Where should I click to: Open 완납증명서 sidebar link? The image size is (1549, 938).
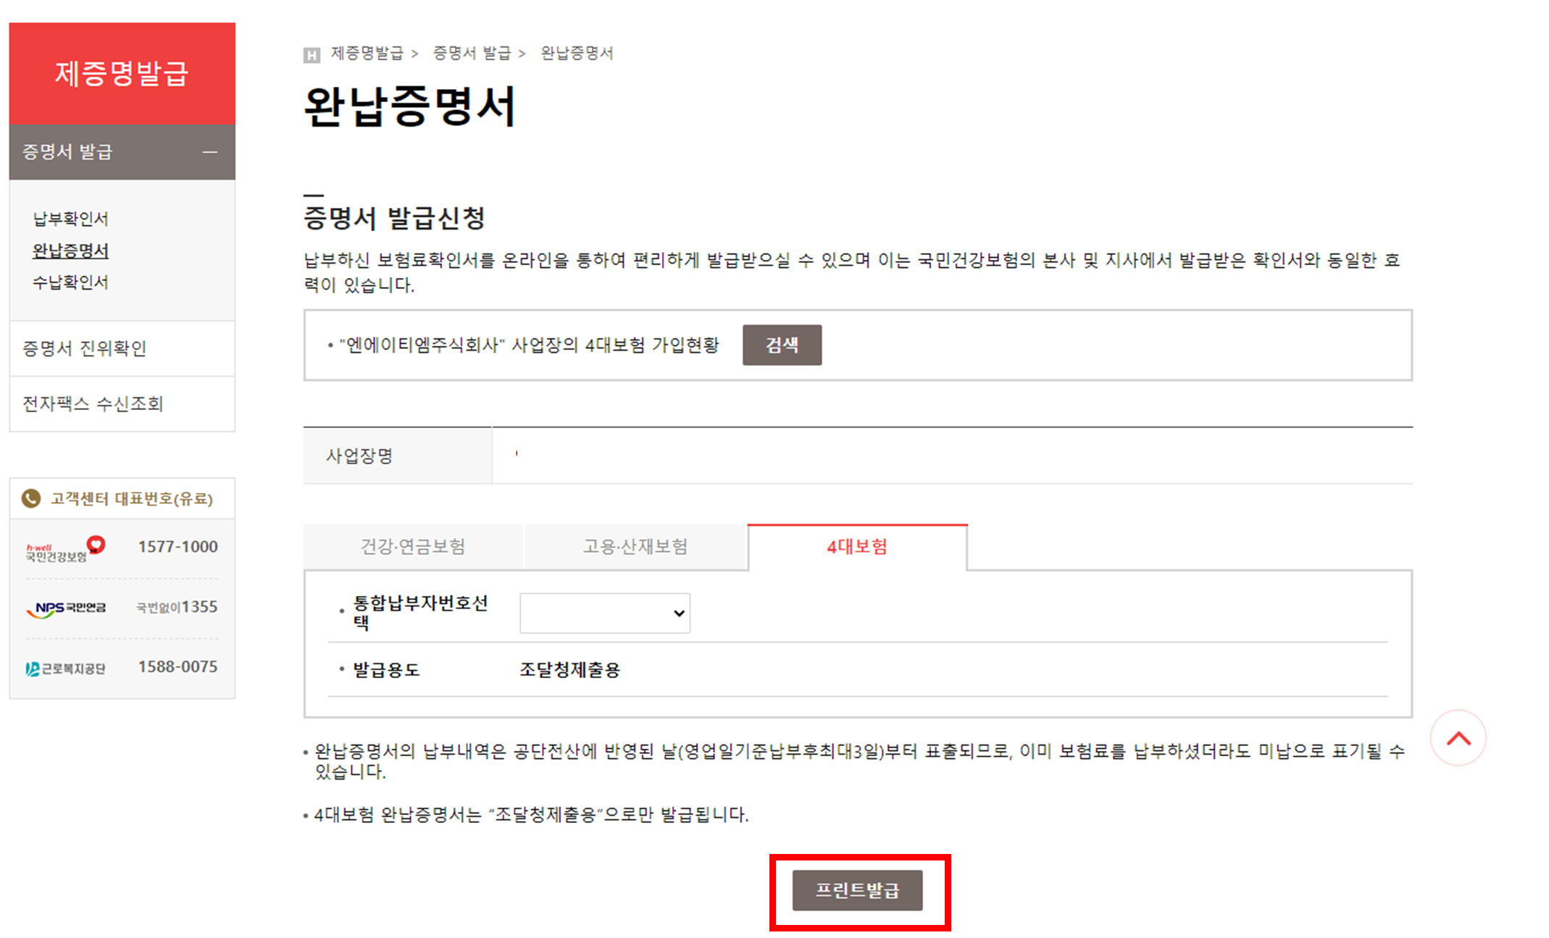coord(71,251)
